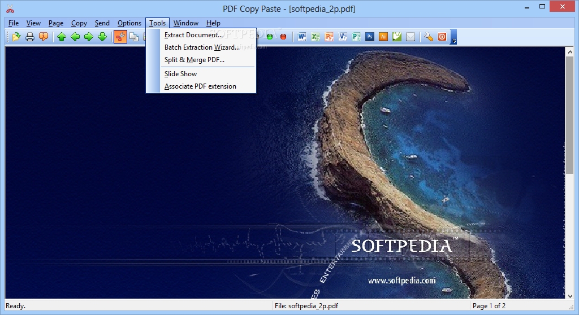Click 'File: softpedia_2p.pdf' in status bar

pyautogui.click(x=306, y=306)
